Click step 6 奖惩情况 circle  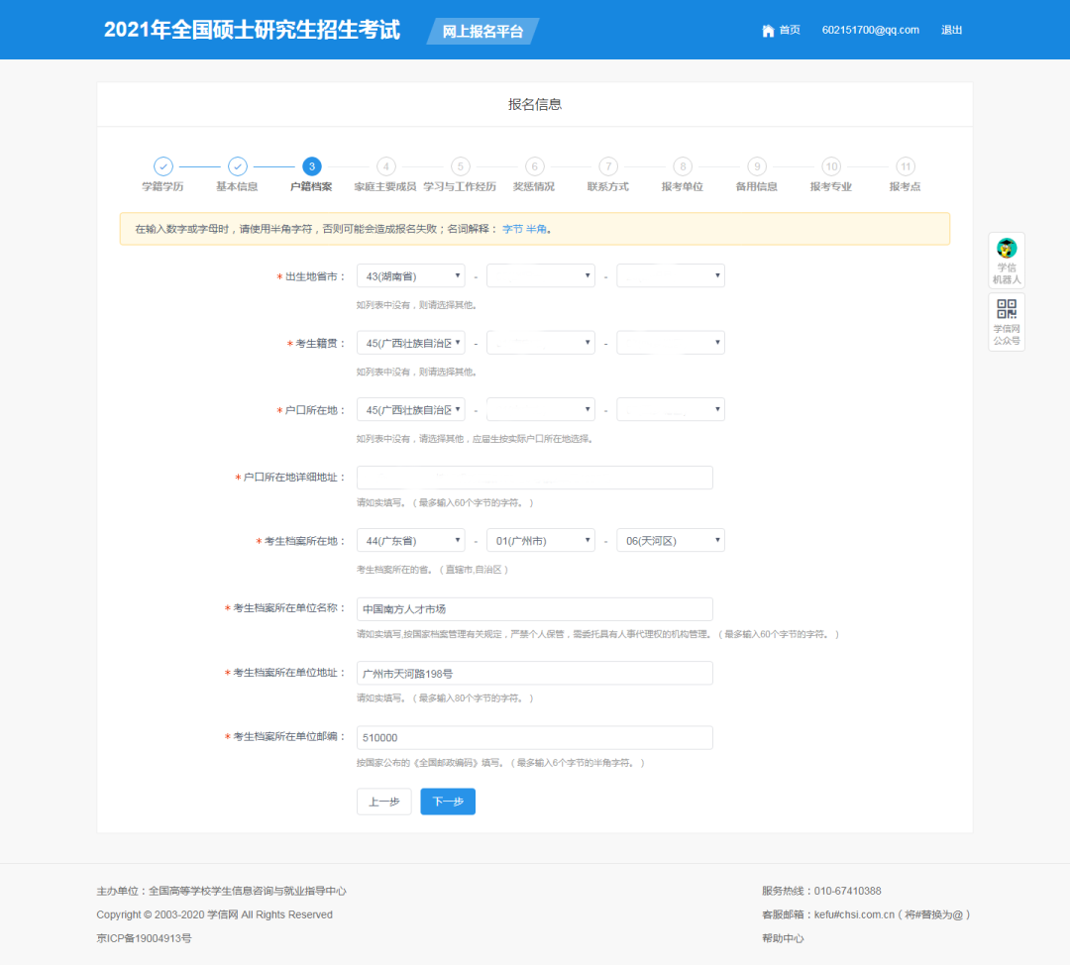534,166
